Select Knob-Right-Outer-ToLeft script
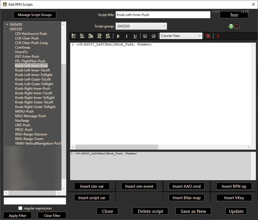 point(34,102)
